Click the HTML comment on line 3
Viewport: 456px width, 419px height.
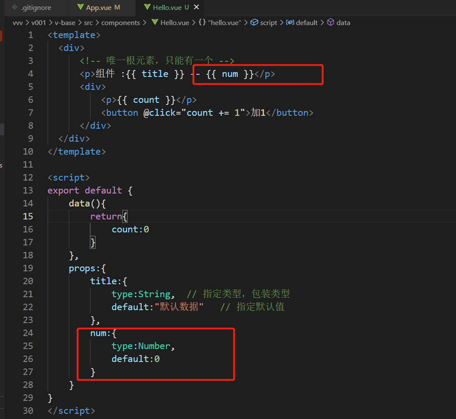pyautogui.click(x=157, y=61)
